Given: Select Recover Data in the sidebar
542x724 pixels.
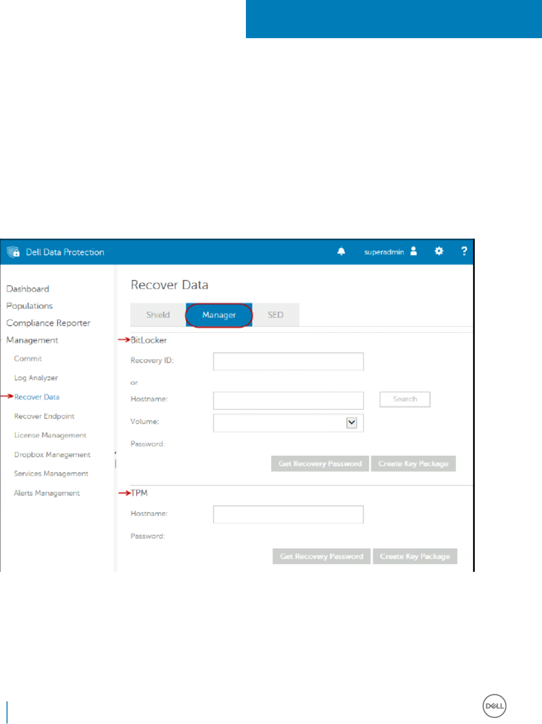Looking at the screenshot, I should 37,397.
